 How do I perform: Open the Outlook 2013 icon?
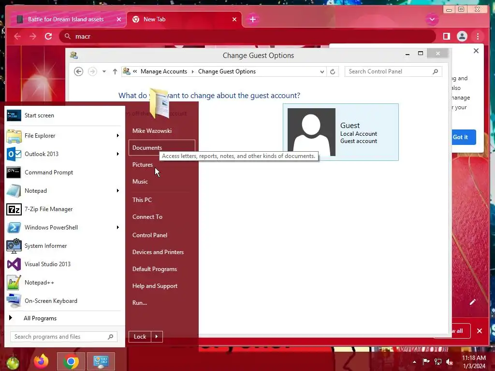(14, 154)
